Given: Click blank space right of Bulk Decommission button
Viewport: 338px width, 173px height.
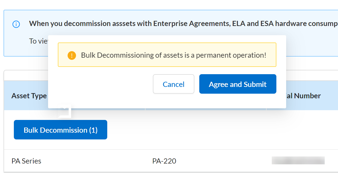Looking at the screenshot, I should (190, 130).
